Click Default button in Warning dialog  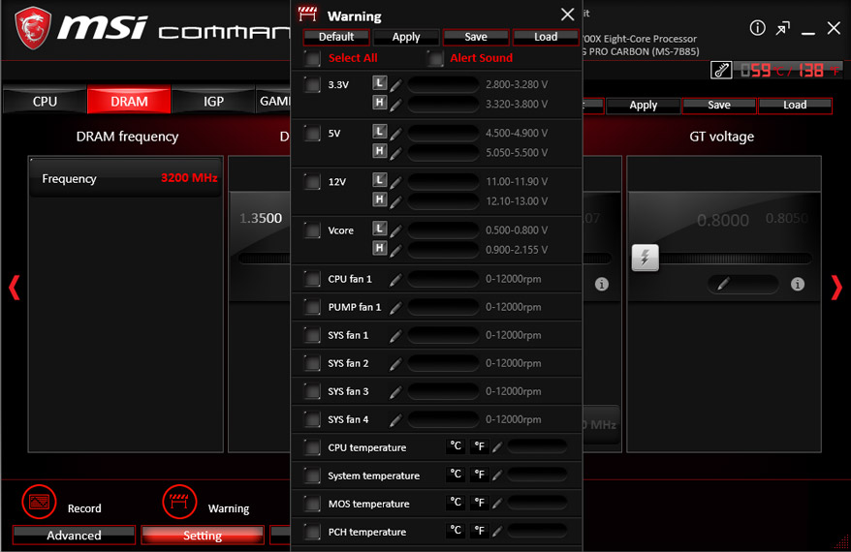pos(336,37)
